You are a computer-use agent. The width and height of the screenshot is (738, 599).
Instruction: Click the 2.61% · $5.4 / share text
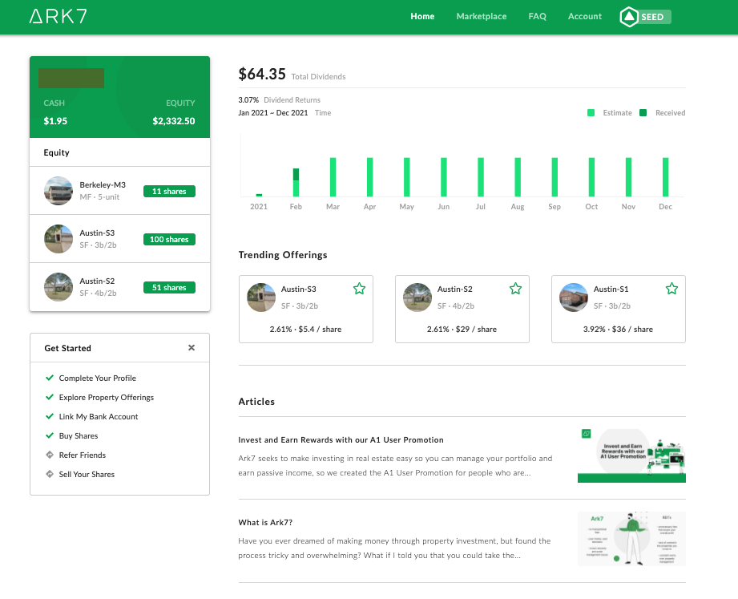[x=305, y=329]
